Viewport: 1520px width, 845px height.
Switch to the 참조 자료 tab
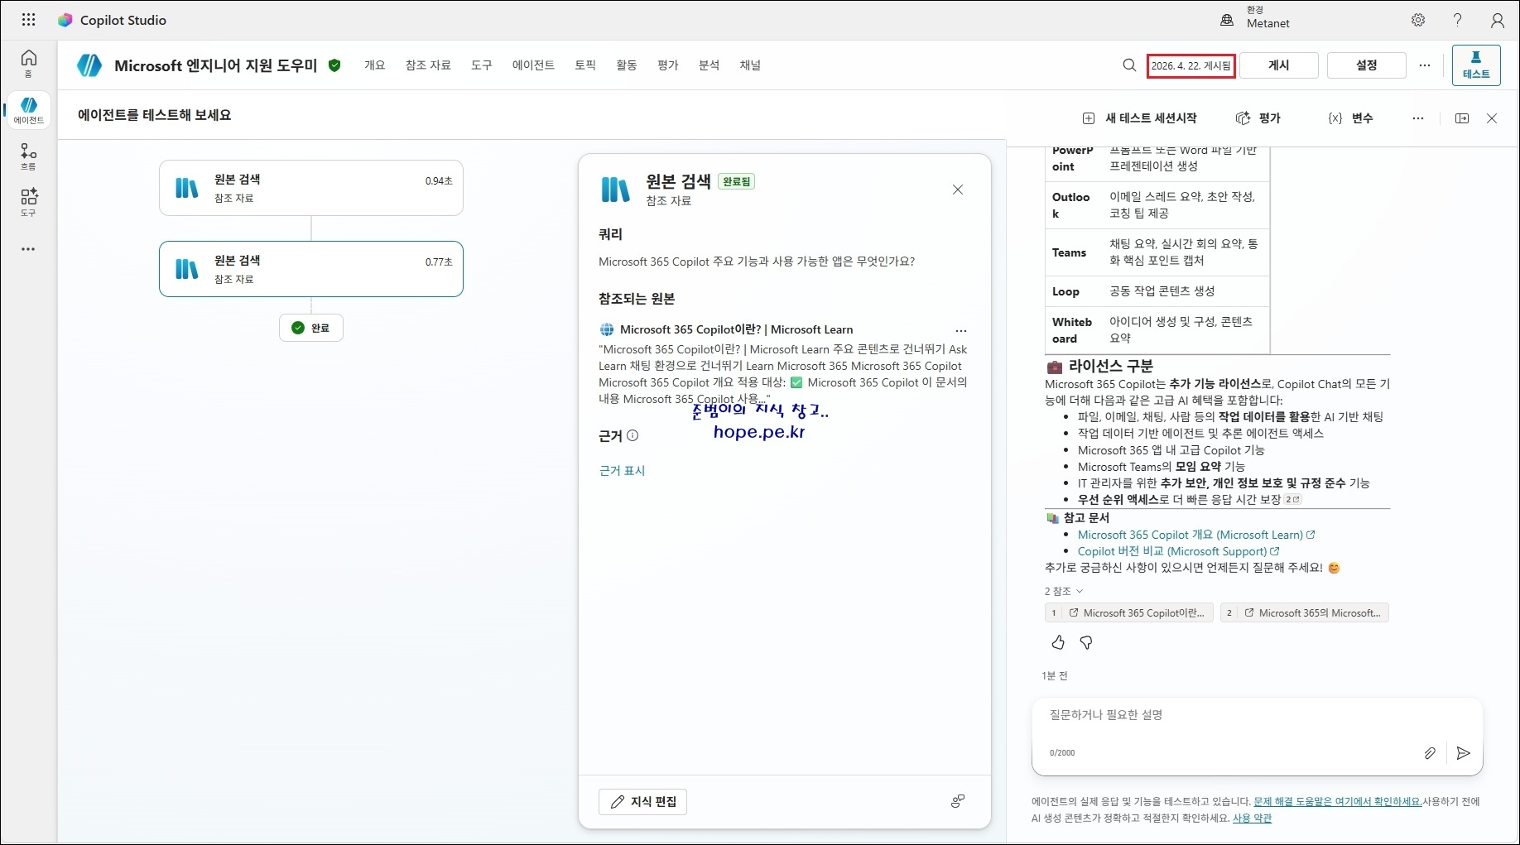[428, 65]
